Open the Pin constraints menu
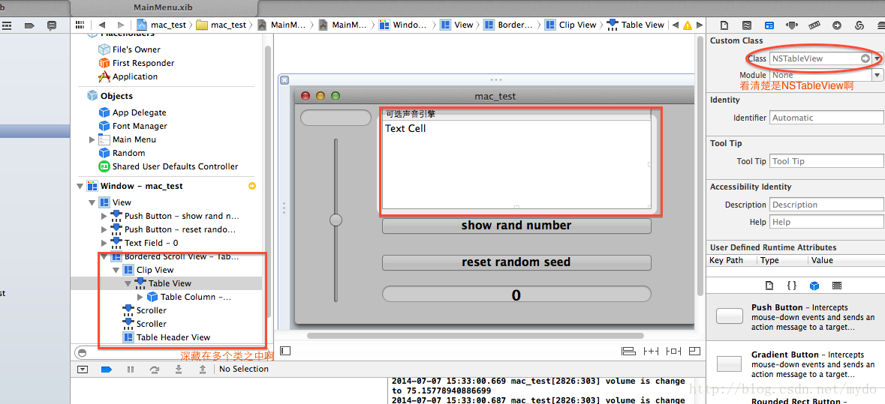This screenshot has height=404, width=885. pos(651,351)
